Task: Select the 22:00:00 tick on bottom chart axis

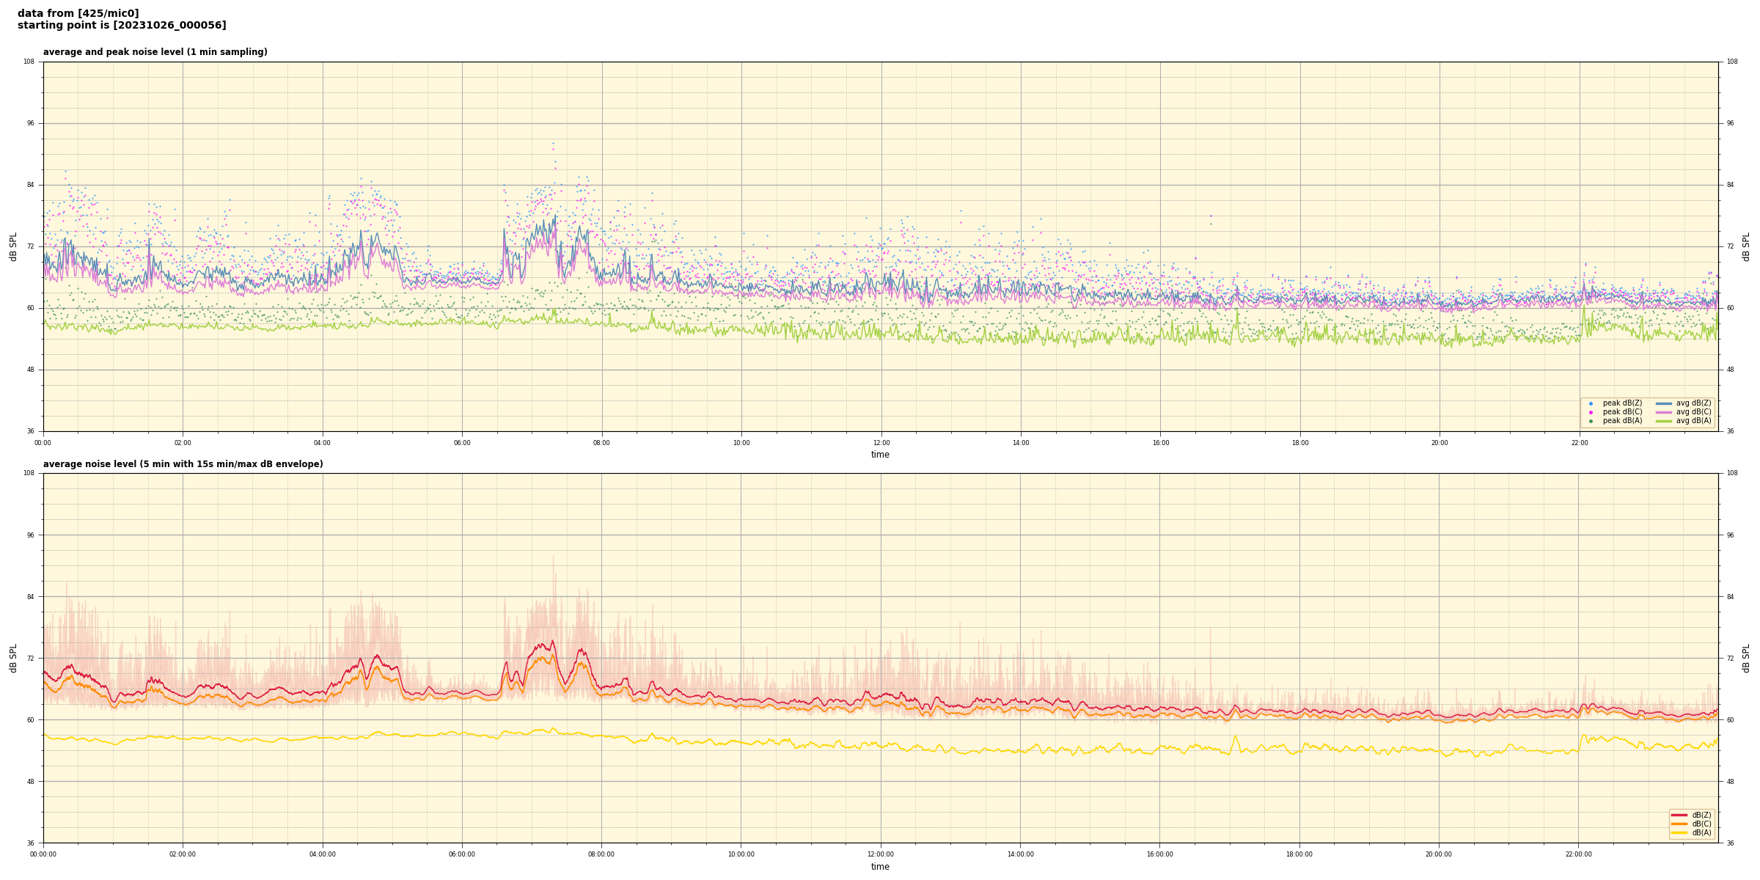Action: click(1579, 854)
